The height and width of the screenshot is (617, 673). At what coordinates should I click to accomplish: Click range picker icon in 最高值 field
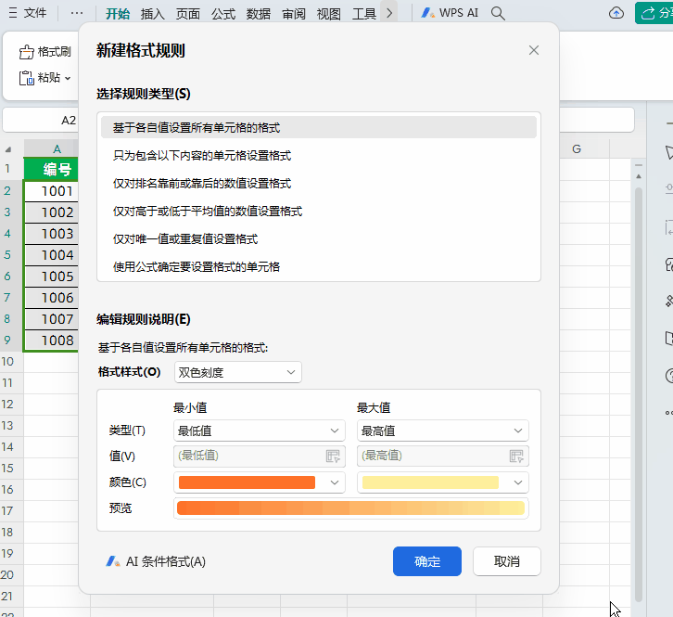pyautogui.click(x=516, y=456)
